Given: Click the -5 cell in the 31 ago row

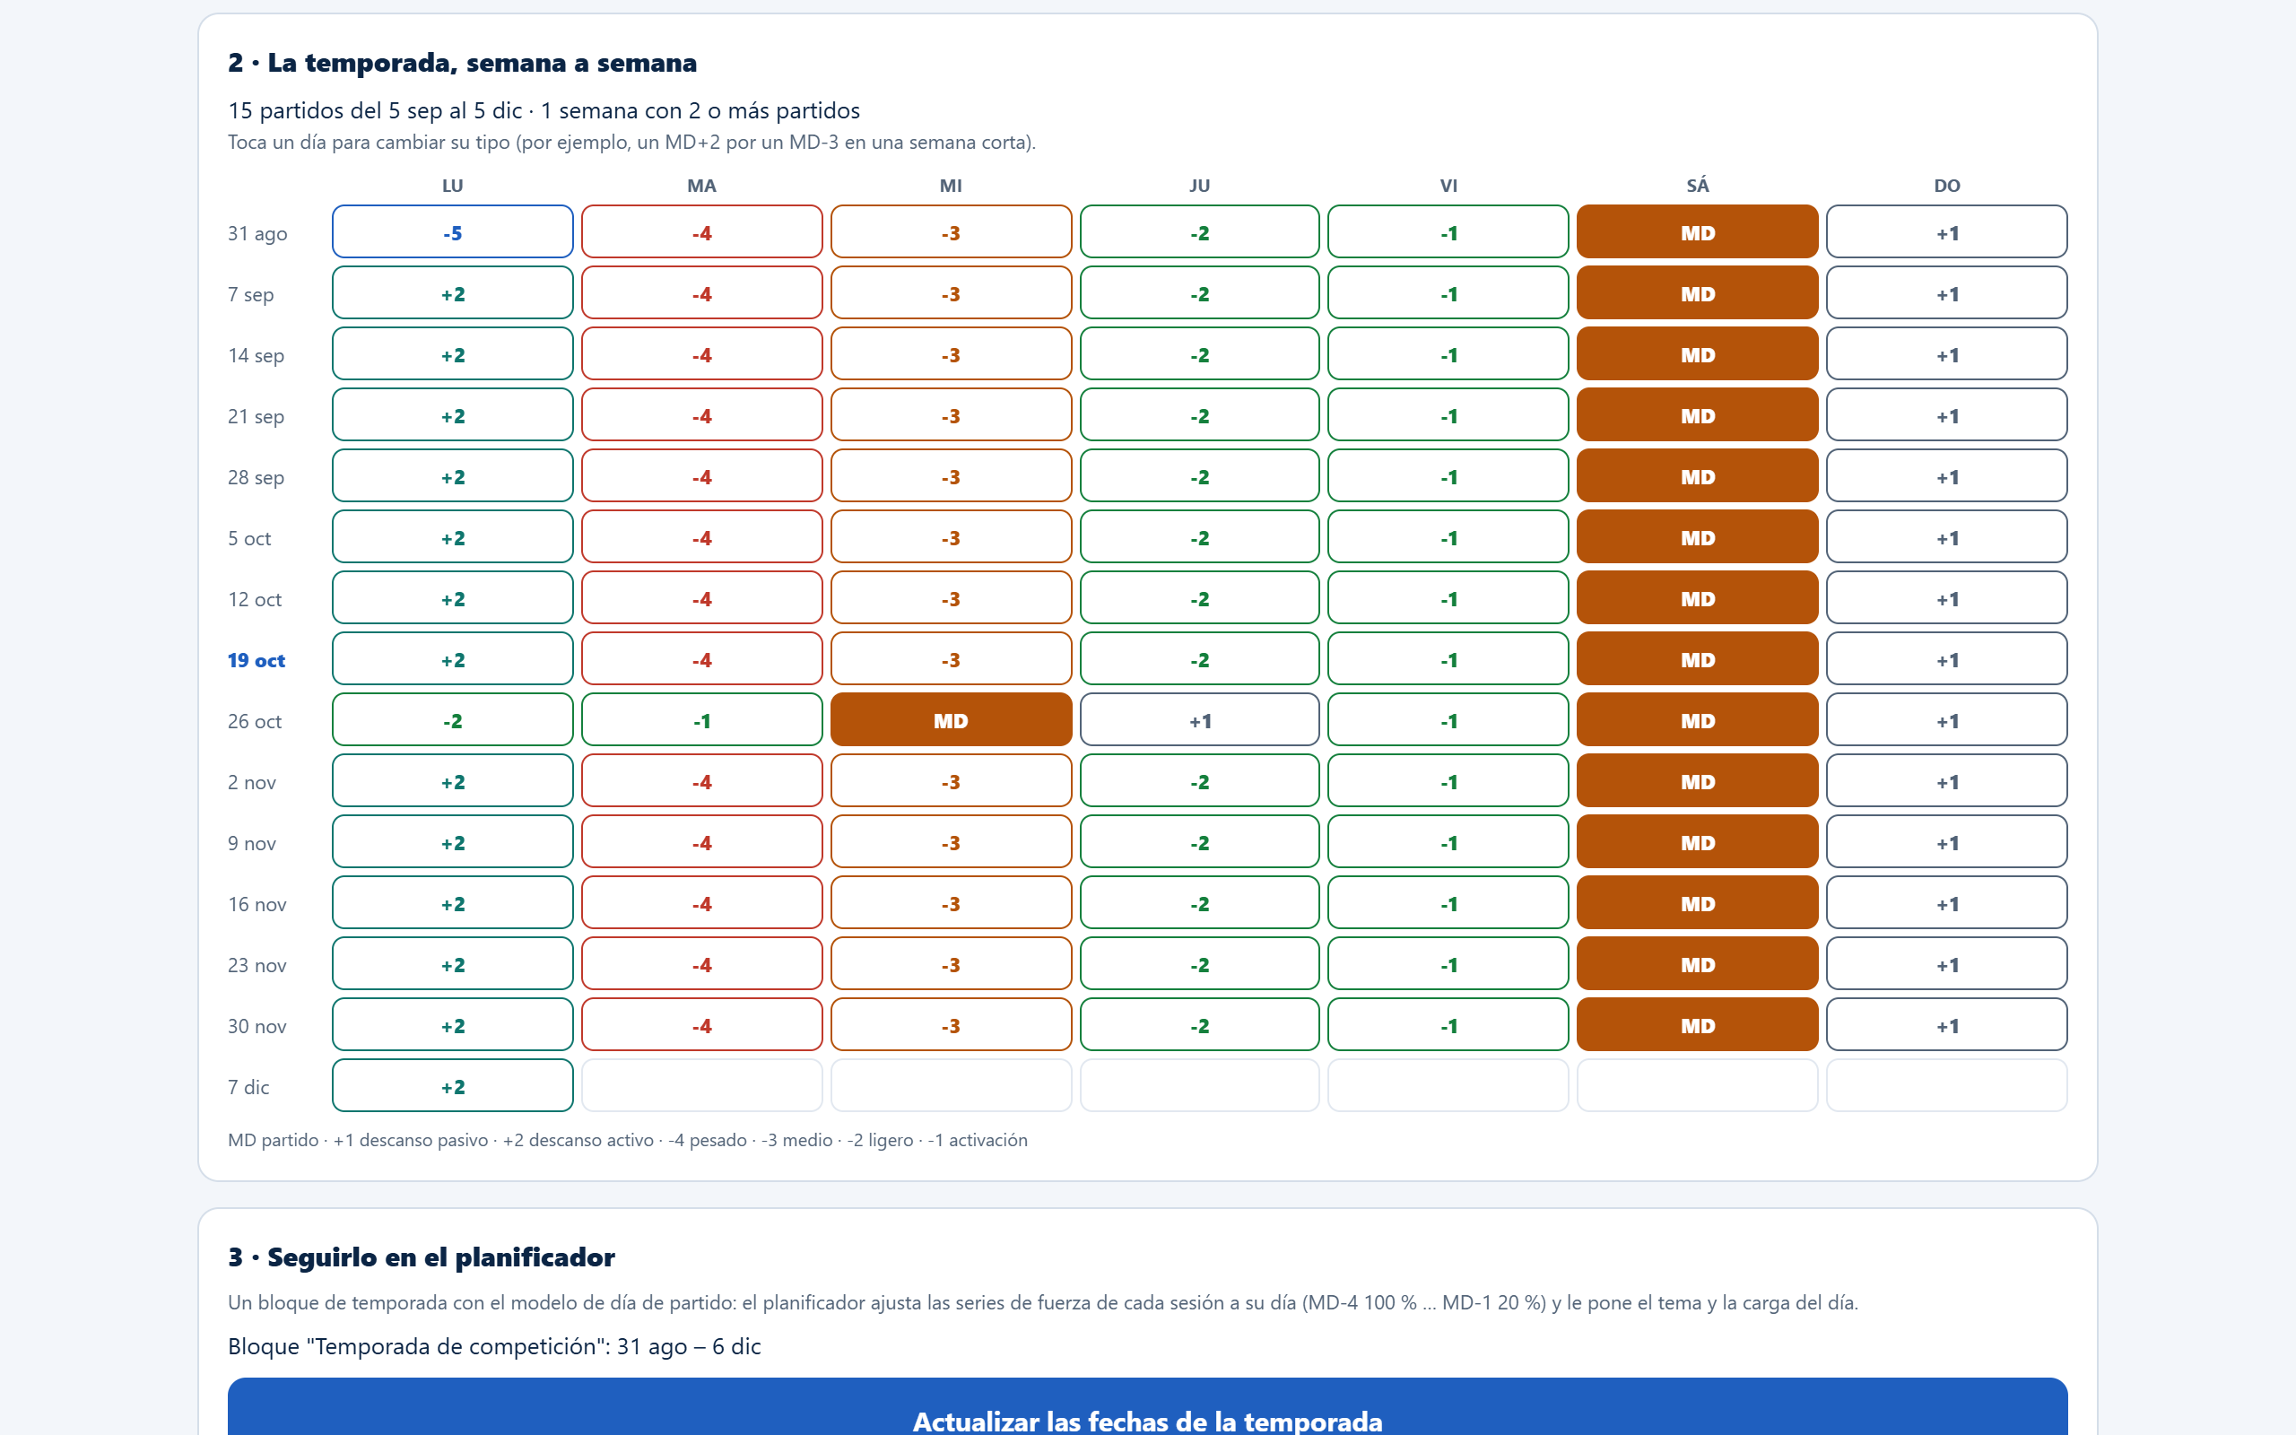Looking at the screenshot, I should [x=453, y=231].
